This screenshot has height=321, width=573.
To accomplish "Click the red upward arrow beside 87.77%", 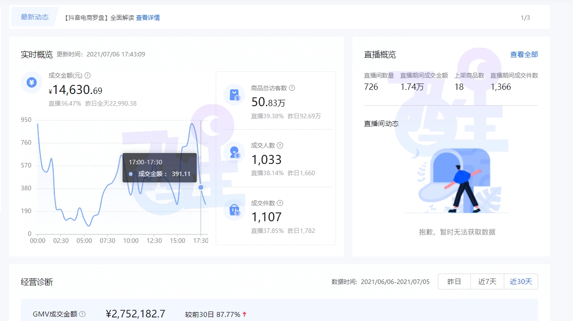I will tap(245, 313).
